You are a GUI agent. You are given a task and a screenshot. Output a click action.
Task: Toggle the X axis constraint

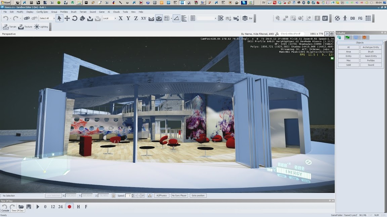pyautogui.click(x=121, y=18)
